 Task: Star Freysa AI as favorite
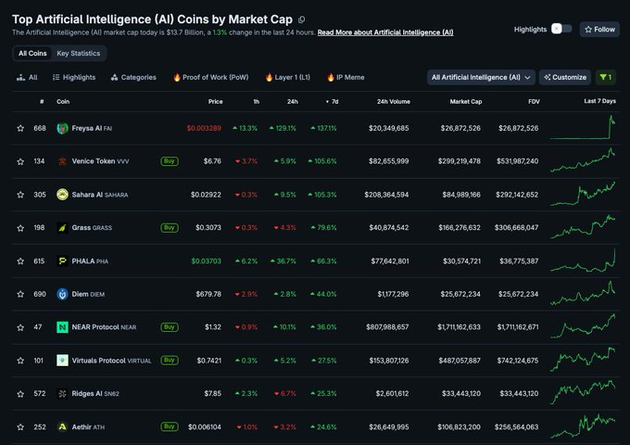pyautogui.click(x=20, y=128)
